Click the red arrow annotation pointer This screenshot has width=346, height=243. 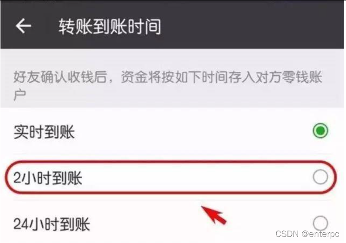pyautogui.click(x=214, y=215)
